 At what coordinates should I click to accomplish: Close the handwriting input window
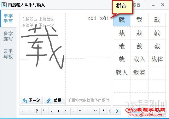coord(163,5)
